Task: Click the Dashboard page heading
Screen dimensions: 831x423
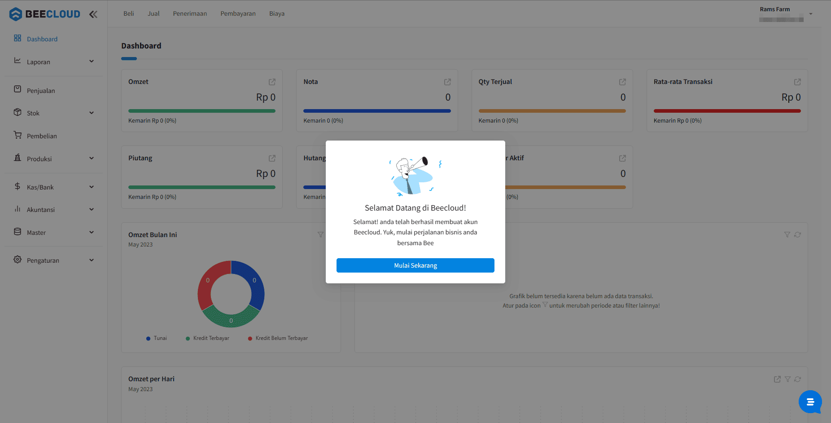Action: 141,46
